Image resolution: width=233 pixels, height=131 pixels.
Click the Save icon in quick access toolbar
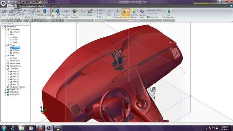pos(9,2)
